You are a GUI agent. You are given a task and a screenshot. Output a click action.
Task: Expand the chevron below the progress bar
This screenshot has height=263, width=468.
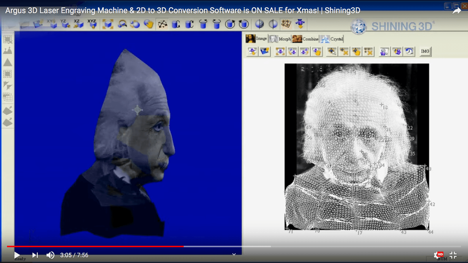[x=234, y=254]
